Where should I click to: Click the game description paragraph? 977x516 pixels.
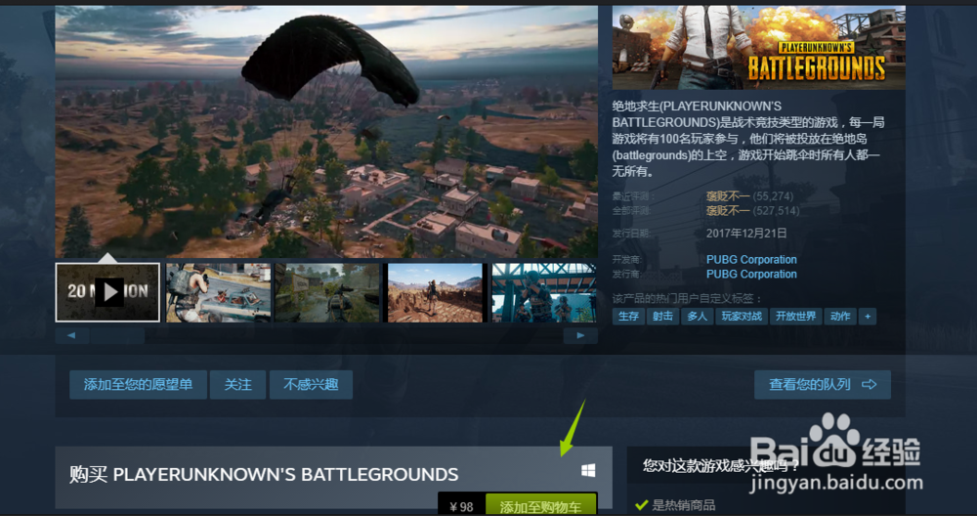tap(748, 139)
